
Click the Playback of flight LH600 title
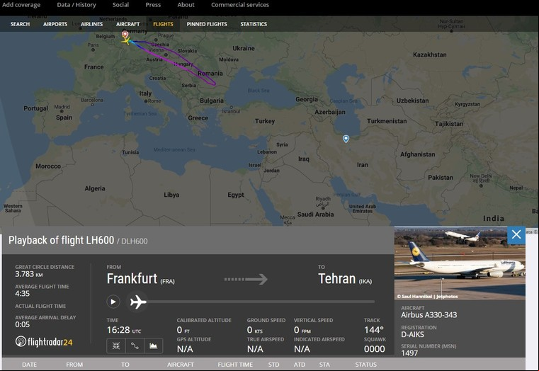click(61, 240)
